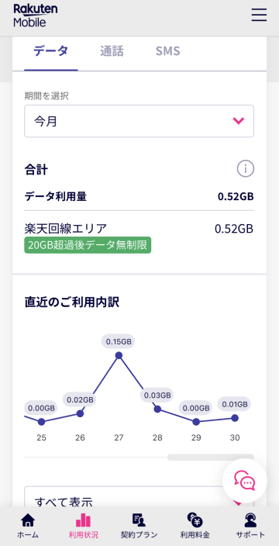Switch to the SMS tab
This screenshot has width=279, height=546.
tap(167, 52)
